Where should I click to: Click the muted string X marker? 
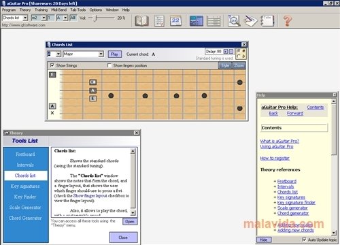(x=52, y=113)
